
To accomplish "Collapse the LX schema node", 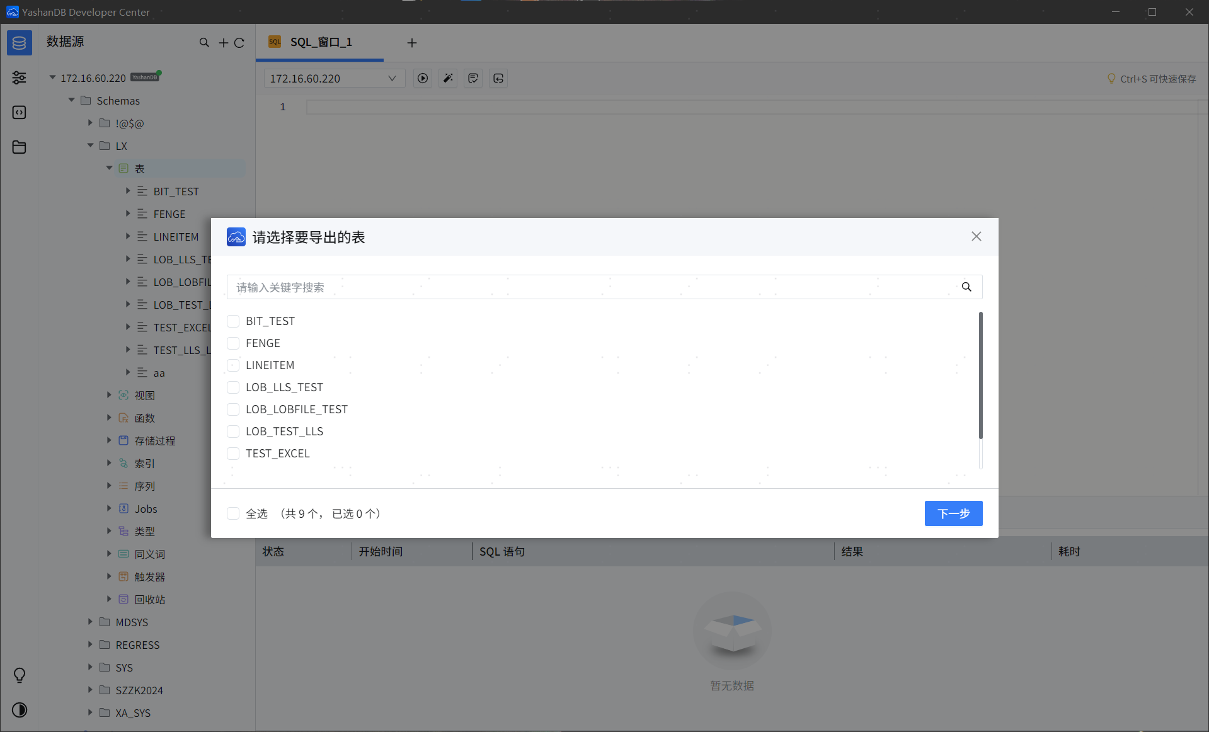I will 90,146.
